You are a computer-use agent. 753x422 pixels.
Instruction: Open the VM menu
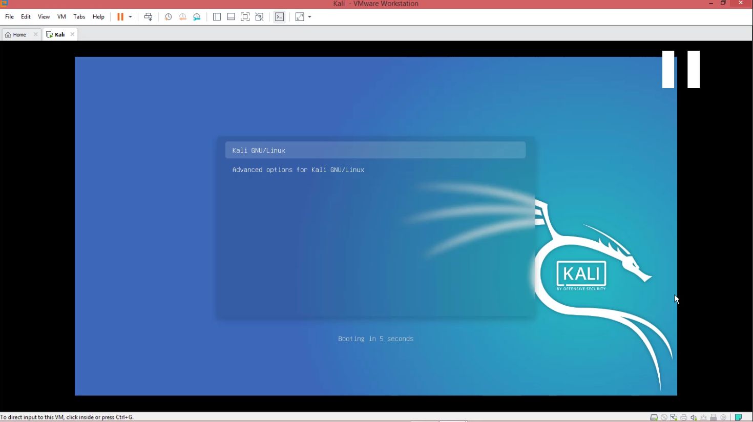(x=61, y=17)
